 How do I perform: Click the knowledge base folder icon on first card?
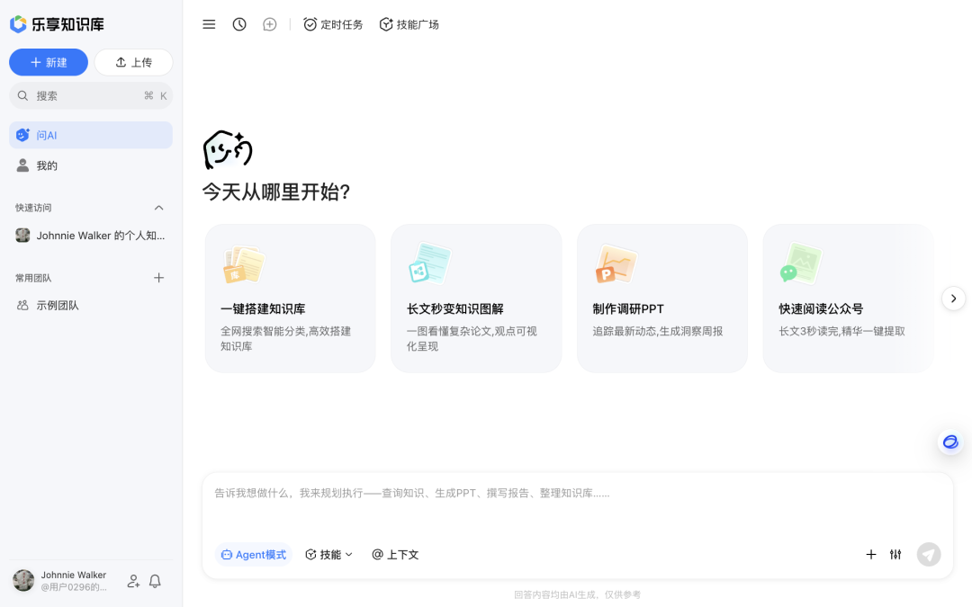tap(244, 264)
